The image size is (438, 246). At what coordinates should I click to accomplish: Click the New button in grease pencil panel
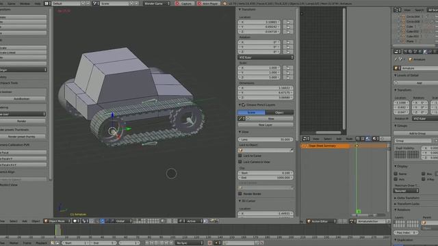pos(270,118)
